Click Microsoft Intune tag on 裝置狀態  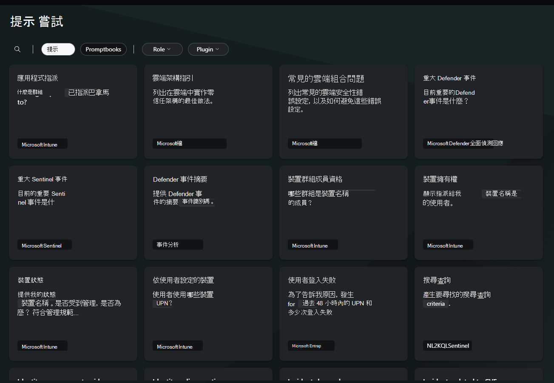[43, 346]
